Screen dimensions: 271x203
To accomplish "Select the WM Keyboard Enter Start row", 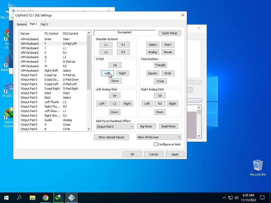I will click(53, 39).
